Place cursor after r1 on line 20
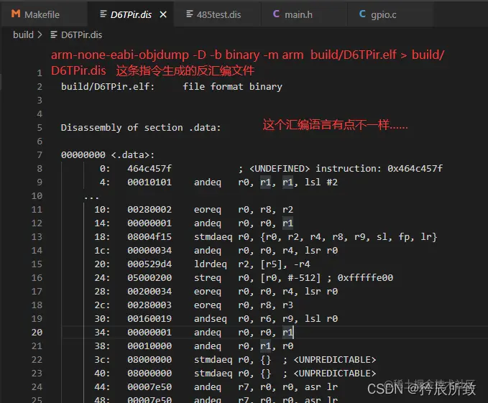Image resolution: width=488 pixels, height=403 pixels. pyautogui.click(x=293, y=333)
